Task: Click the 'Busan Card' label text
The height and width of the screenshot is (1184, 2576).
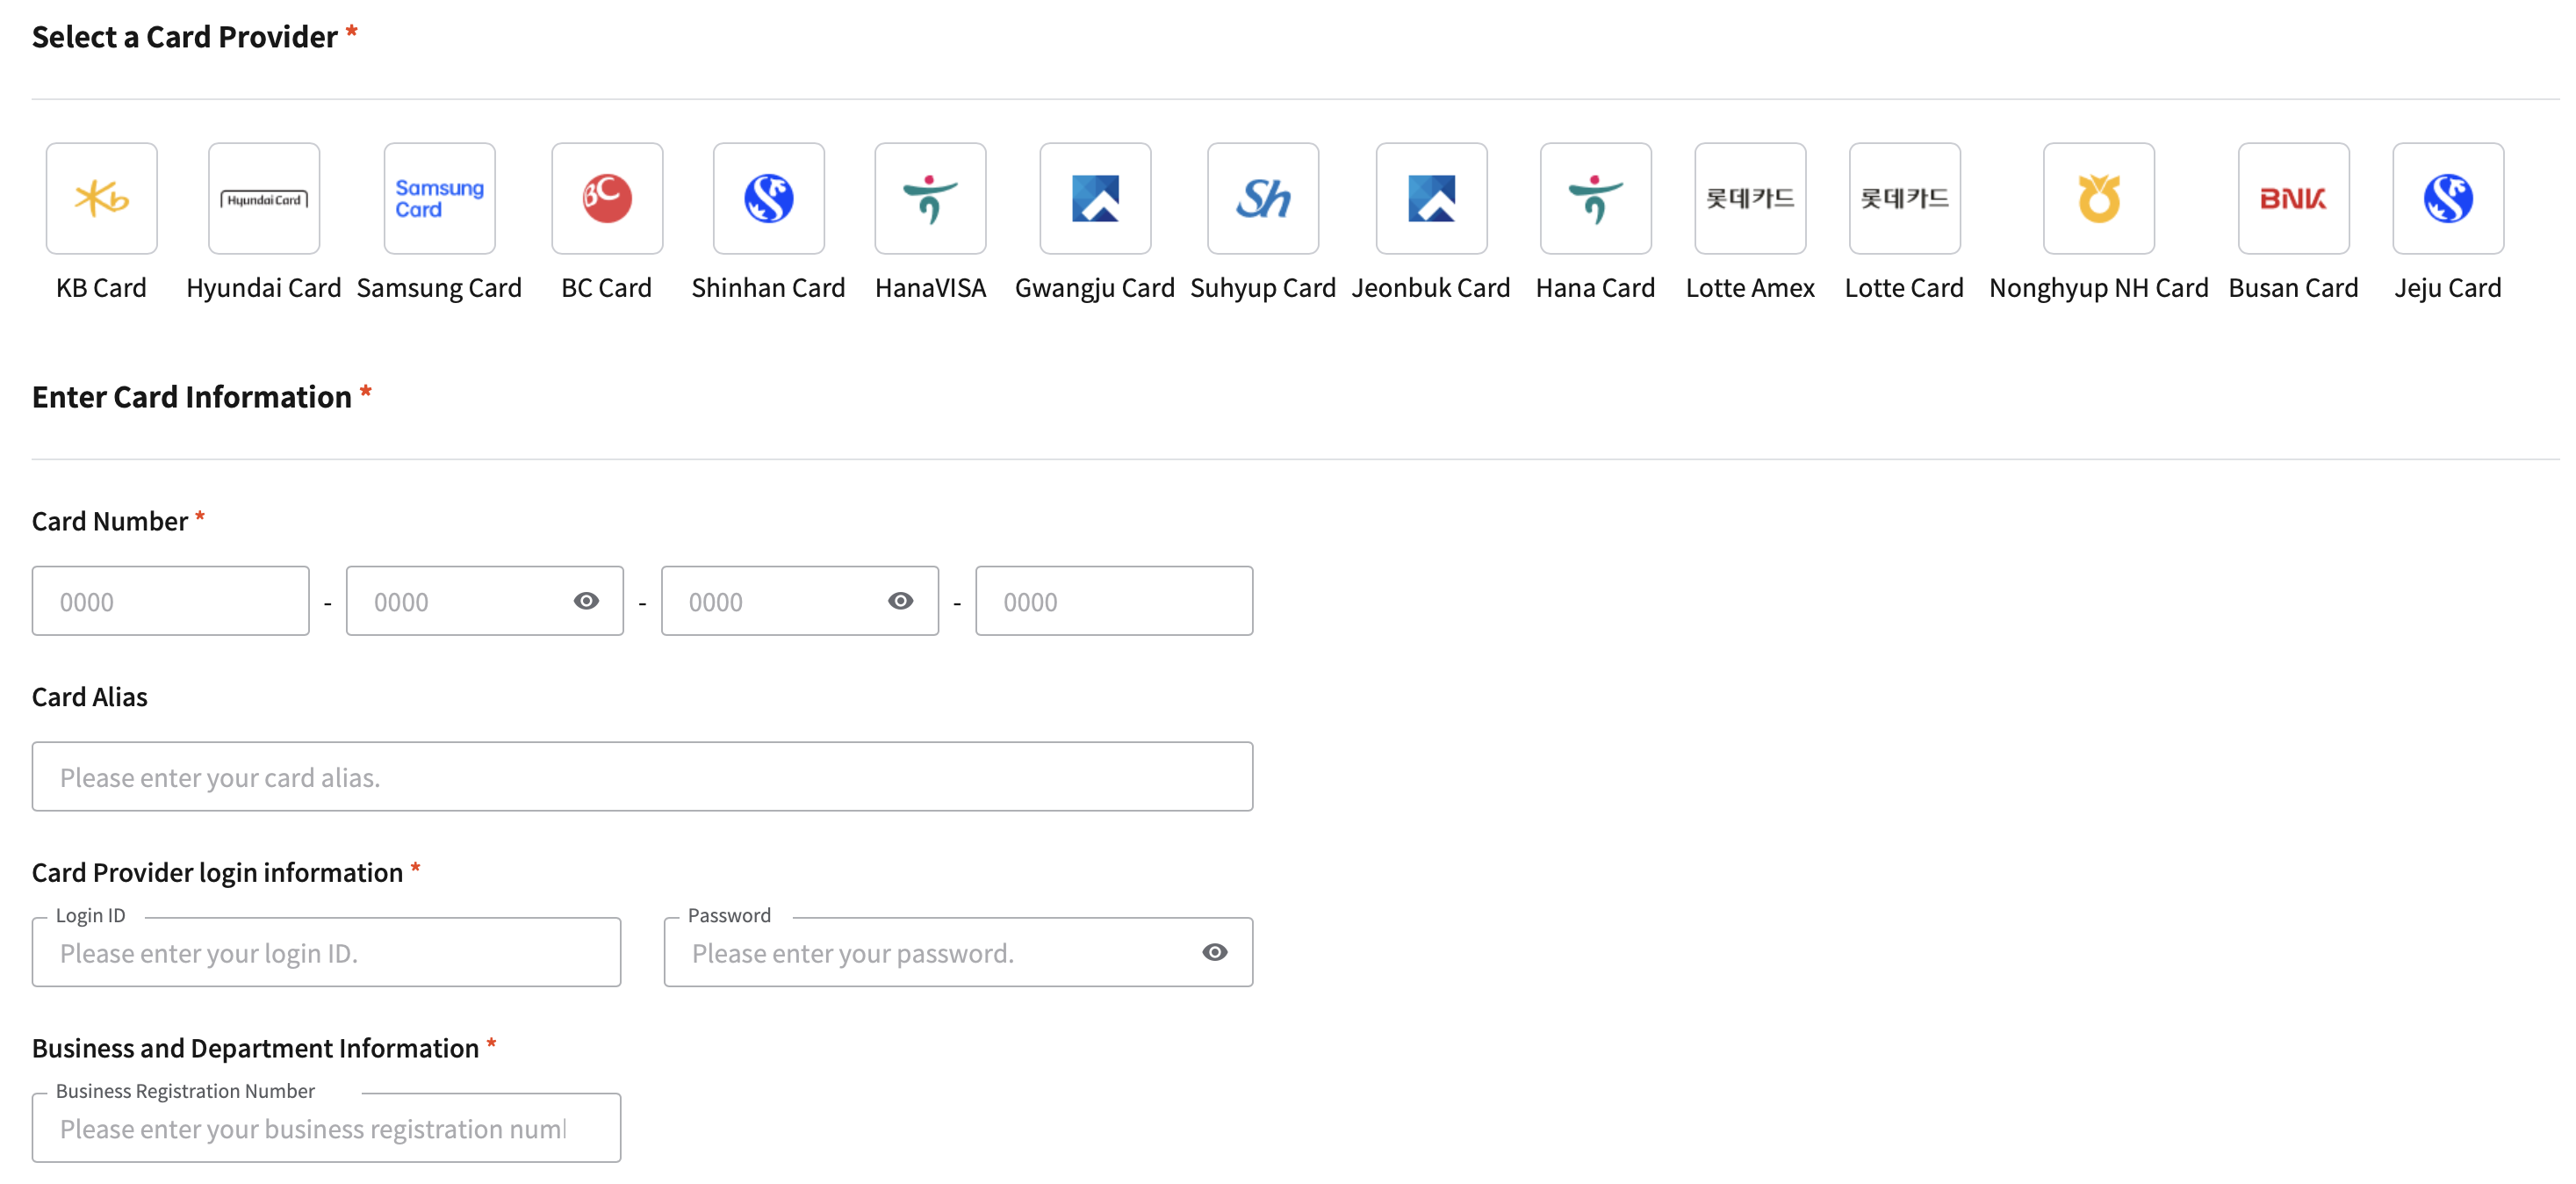Action: click(2294, 288)
